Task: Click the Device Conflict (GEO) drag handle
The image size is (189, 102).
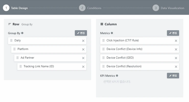Action: [103, 58]
